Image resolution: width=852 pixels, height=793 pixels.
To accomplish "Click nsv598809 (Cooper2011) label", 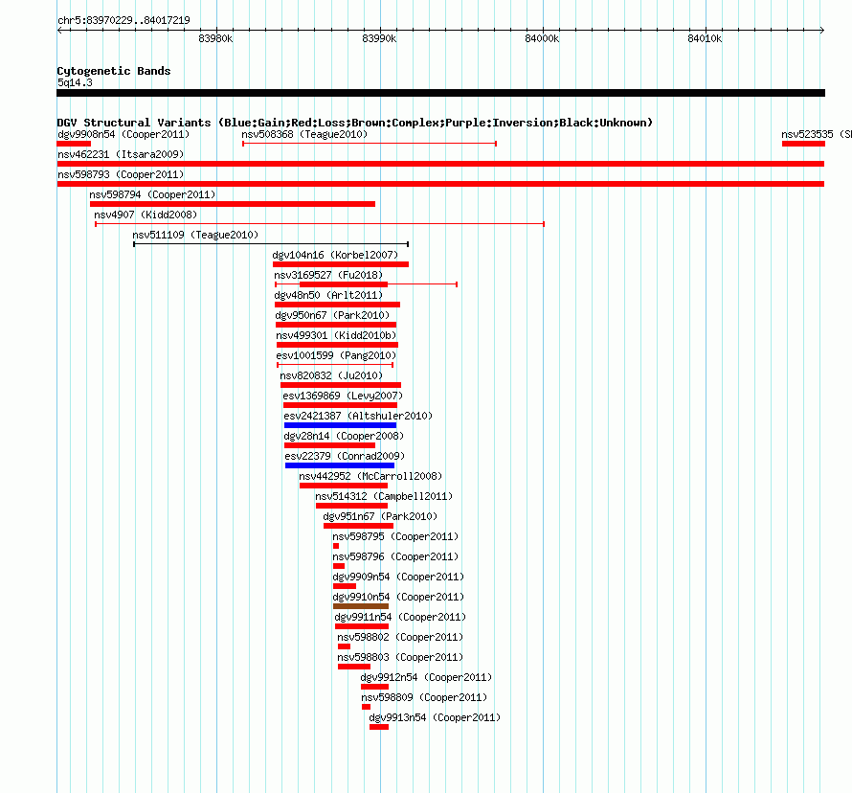I will tap(424, 697).
